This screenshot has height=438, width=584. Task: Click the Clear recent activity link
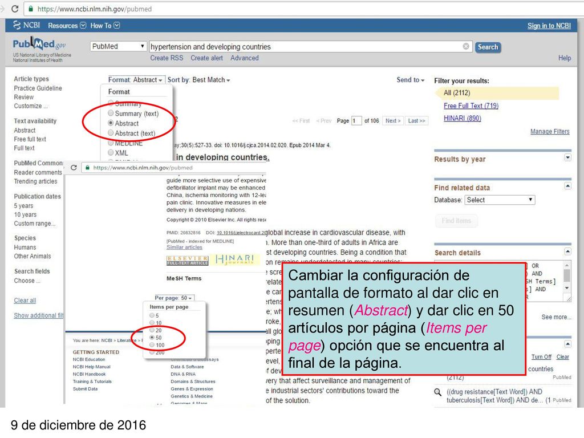tap(562, 357)
